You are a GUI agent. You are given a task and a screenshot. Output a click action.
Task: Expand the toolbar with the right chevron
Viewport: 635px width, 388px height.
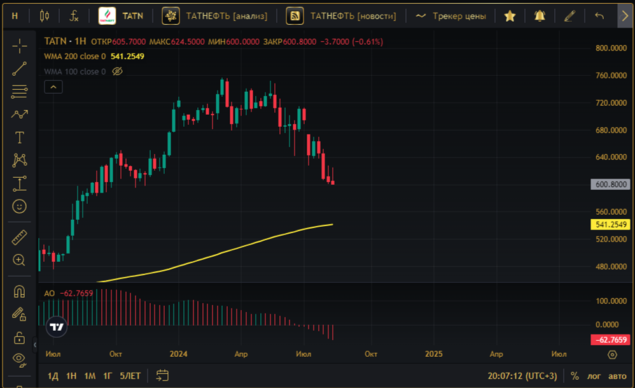click(x=624, y=16)
